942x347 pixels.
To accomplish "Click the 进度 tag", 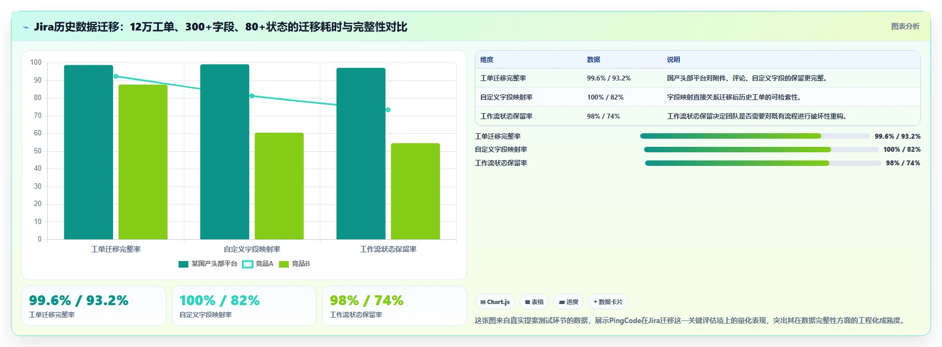I will [x=568, y=302].
